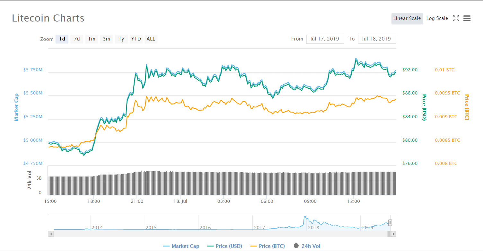The width and height of the screenshot is (483, 252).
Task: Click the 12:00 time axis label
Action: point(354,202)
